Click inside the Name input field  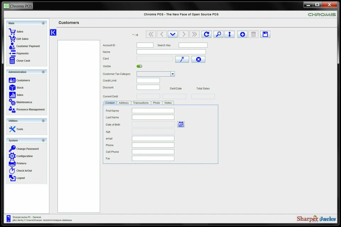pos(170,52)
